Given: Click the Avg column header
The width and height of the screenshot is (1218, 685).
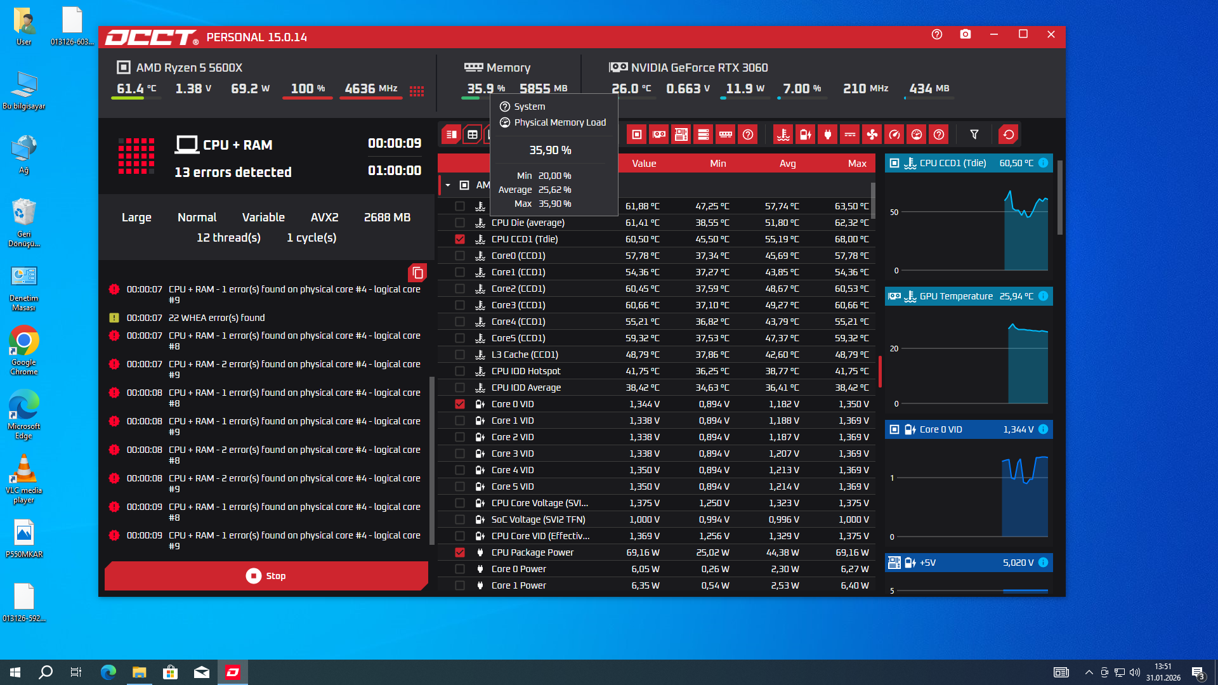Looking at the screenshot, I should point(788,164).
